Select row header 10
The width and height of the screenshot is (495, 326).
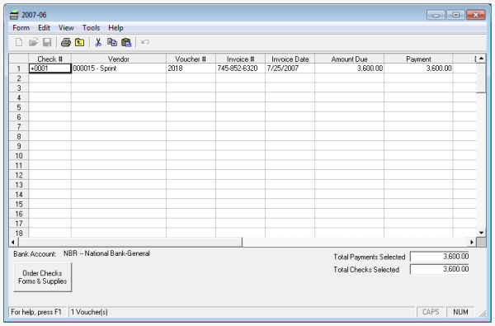[19, 156]
